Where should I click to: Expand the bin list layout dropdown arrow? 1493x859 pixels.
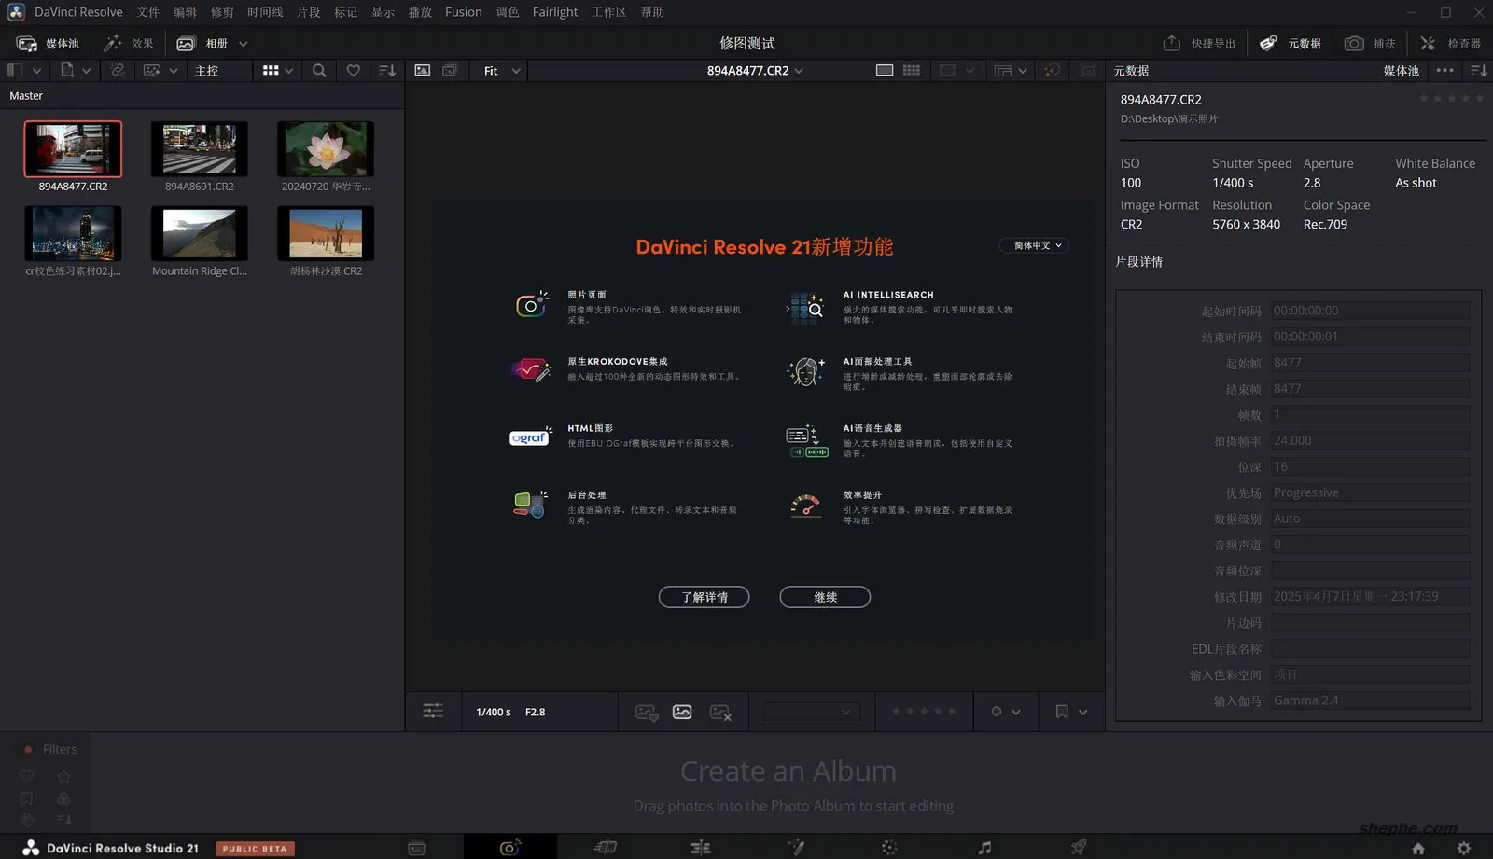(x=36, y=70)
